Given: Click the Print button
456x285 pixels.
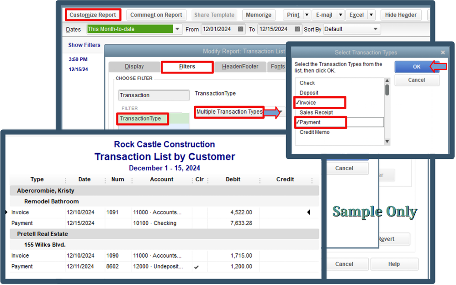Looking at the screenshot, I should pos(293,15).
